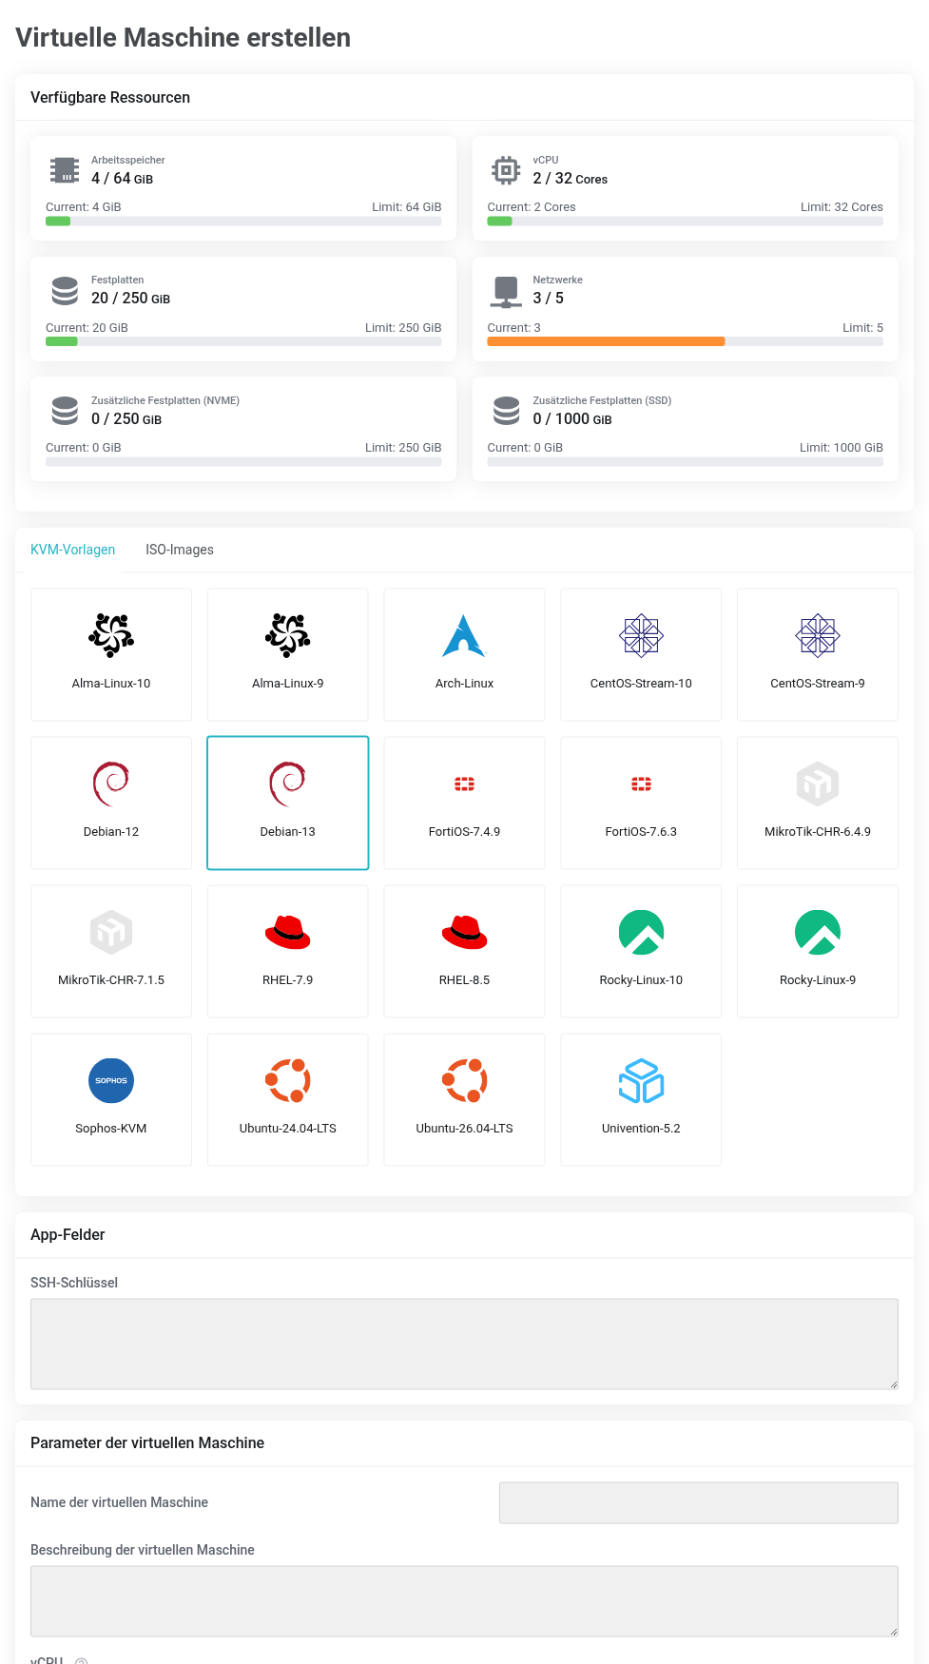Click the 'RHEL-8.5' label

[x=464, y=979]
